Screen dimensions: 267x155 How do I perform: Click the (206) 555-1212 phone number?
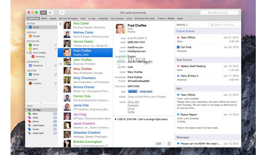tap(136, 42)
